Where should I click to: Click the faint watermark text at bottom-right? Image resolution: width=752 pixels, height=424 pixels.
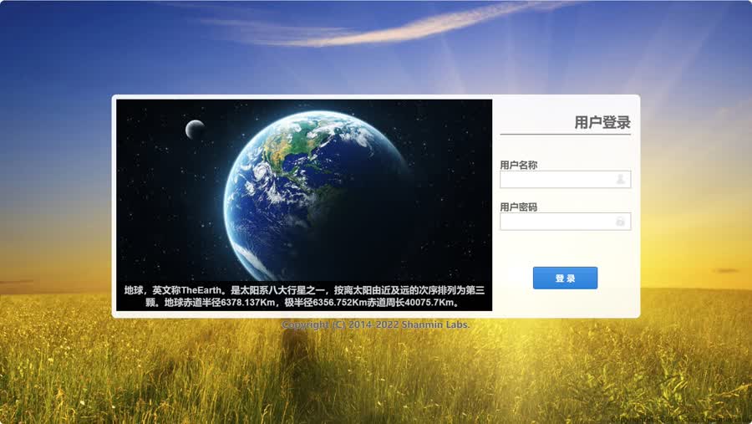(677, 416)
